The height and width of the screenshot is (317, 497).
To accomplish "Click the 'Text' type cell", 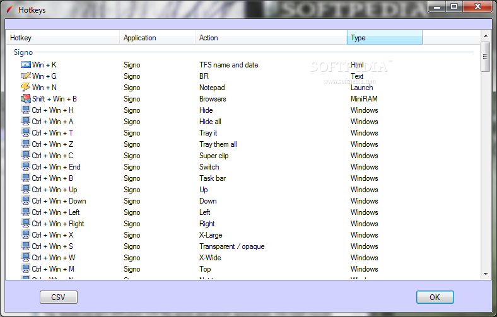I will pyautogui.click(x=357, y=76).
